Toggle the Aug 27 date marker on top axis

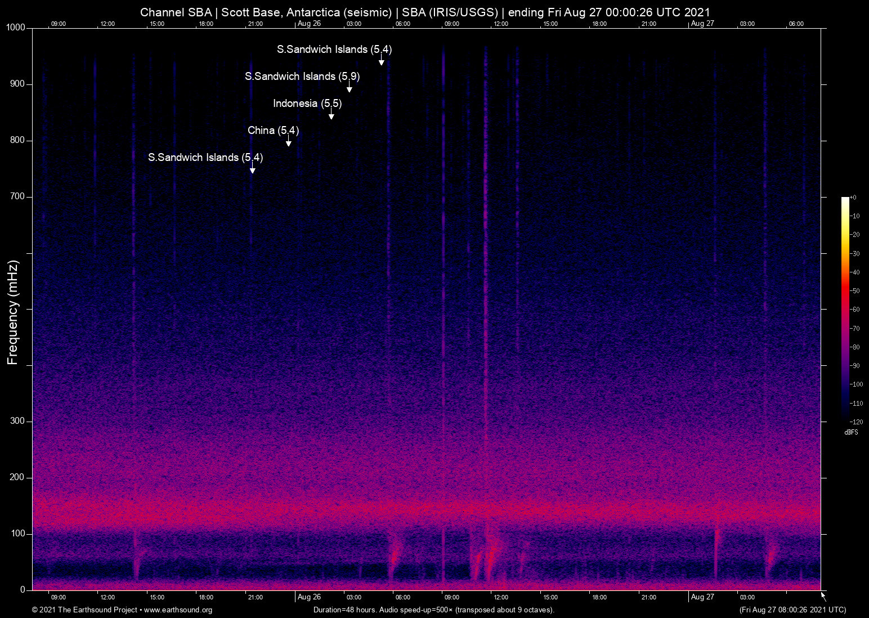pos(704,24)
